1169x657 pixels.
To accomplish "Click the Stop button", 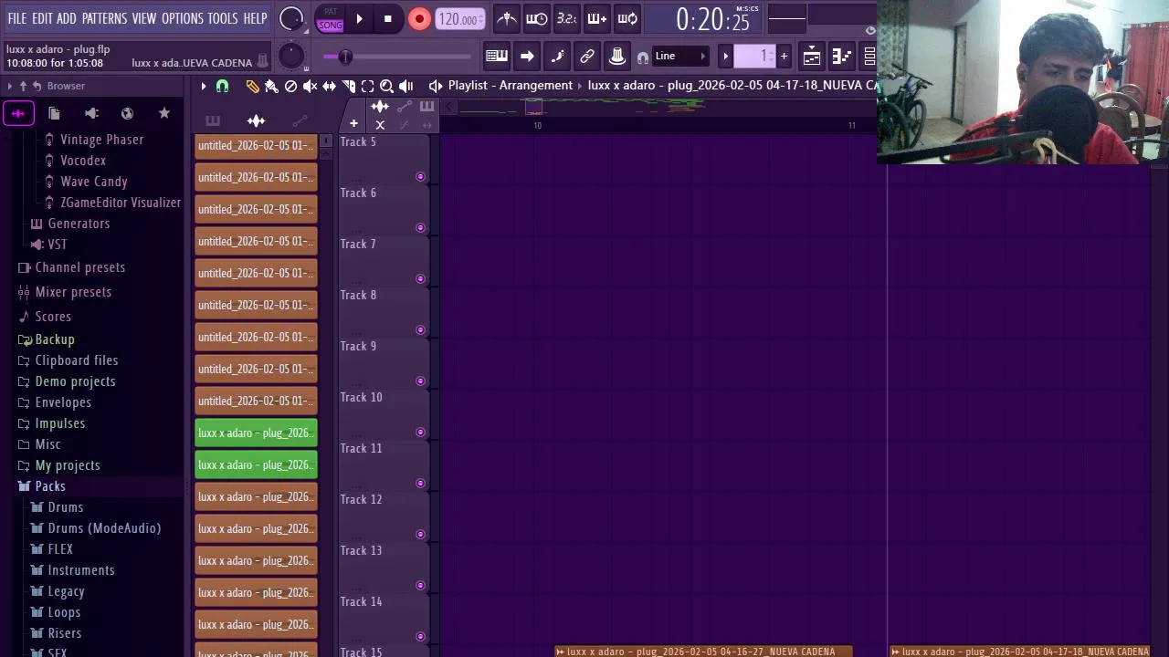I will pos(388,18).
